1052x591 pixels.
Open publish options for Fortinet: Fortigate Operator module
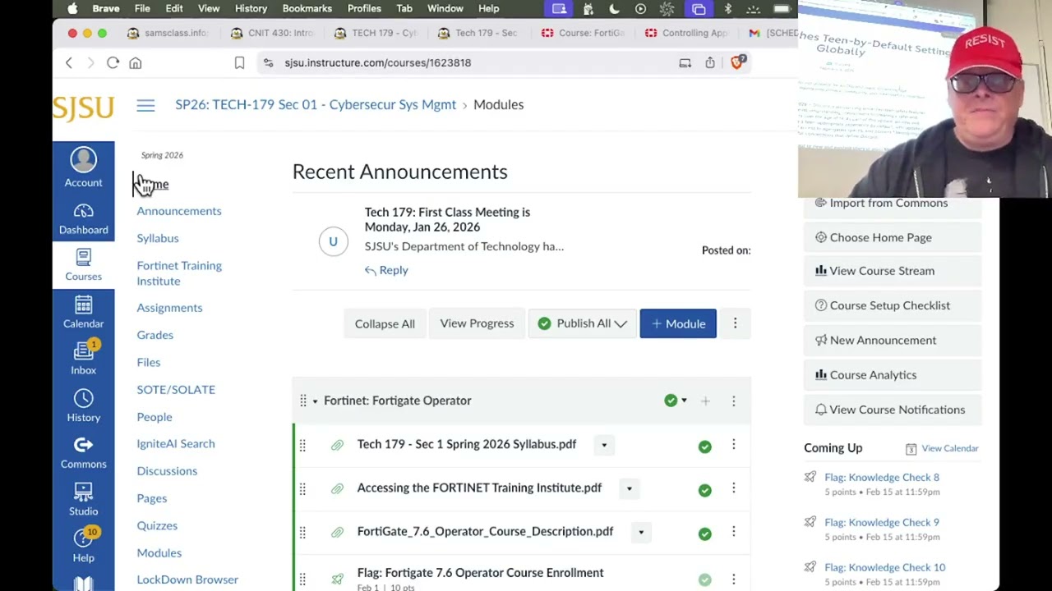pyautogui.click(x=676, y=401)
